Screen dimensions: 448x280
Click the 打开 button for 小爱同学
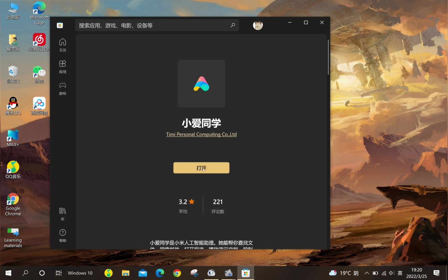click(x=201, y=168)
